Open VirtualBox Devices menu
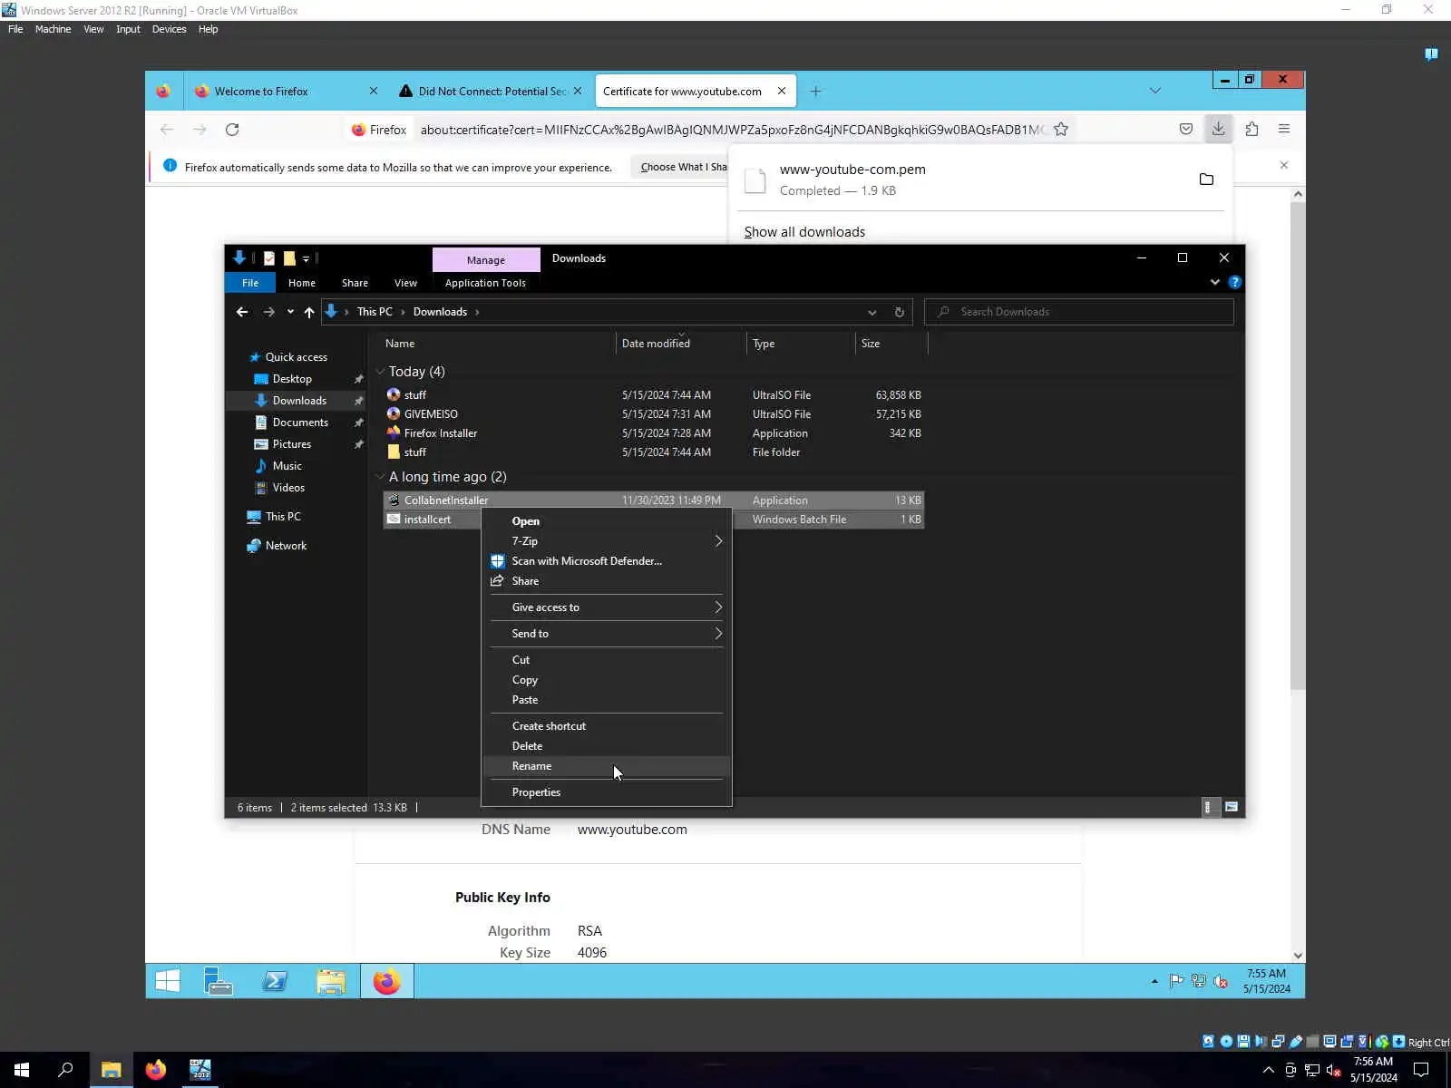Image resolution: width=1451 pixels, height=1088 pixels. [169, 29]
